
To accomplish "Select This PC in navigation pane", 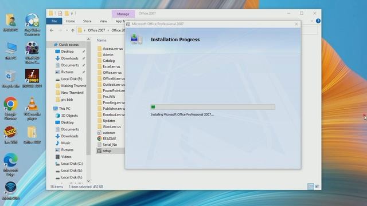I will pos(61,109).
